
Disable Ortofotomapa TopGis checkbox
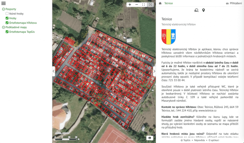click(7, 32)
